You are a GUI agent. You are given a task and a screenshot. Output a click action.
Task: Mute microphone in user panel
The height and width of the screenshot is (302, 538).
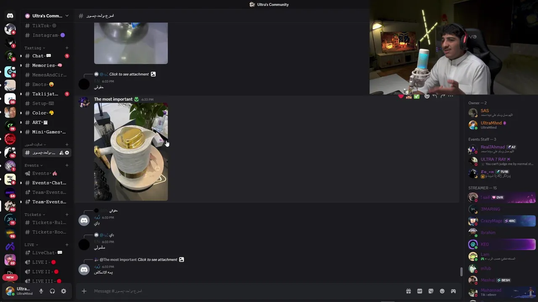(x=41, y=291)
